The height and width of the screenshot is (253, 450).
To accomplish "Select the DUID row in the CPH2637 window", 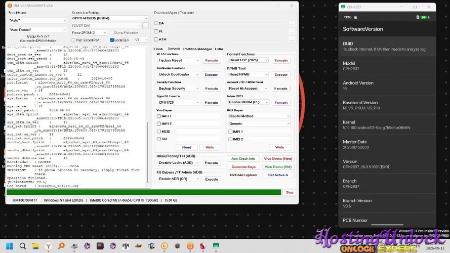I will click(387, 46).
